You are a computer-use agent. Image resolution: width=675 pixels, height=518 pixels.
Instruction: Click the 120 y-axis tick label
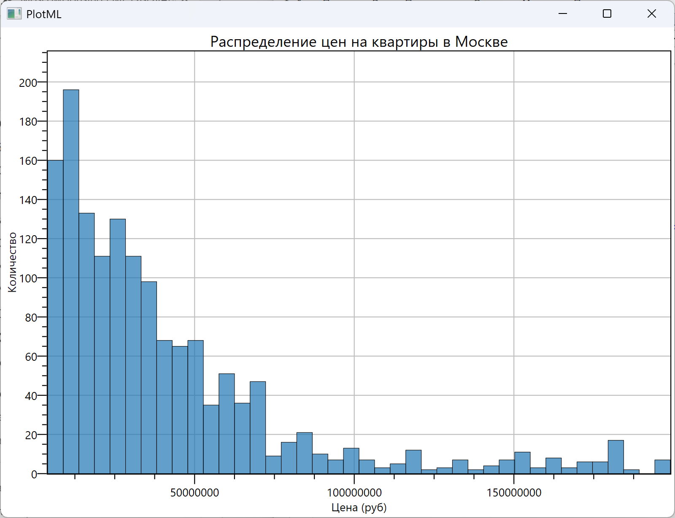28,239
